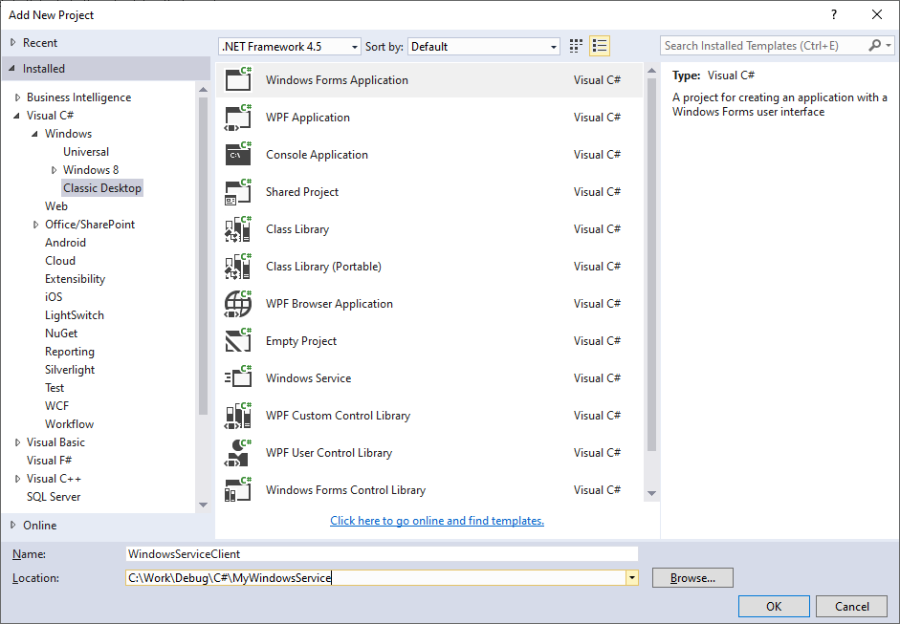Image resolution: width=900 pixels, height=624 pixels.
Task: Select the Android category
Action: (x=65, y=243)
